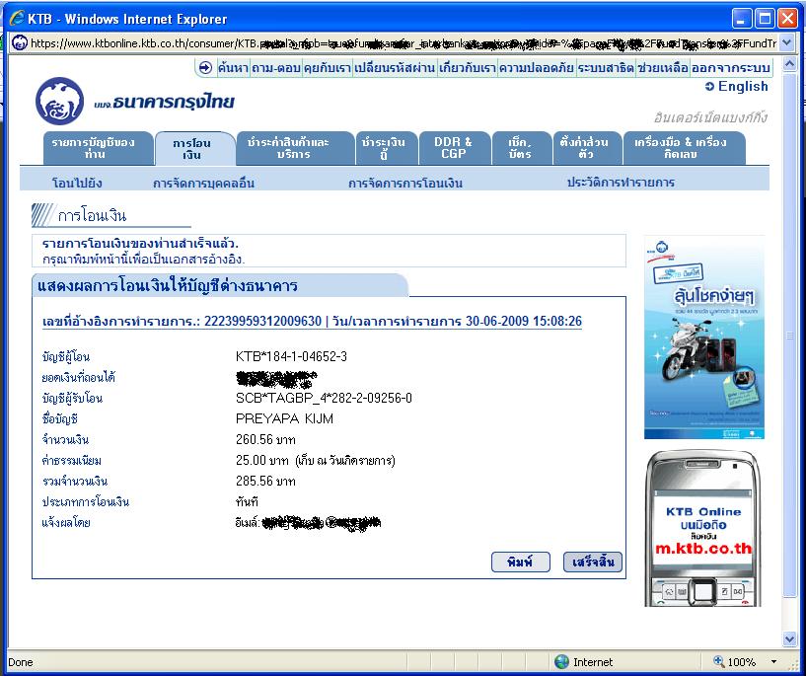This screenshot has height=676, width=806.
Task: Click the page scrollbar down arrow
Action: click(789, 638)
